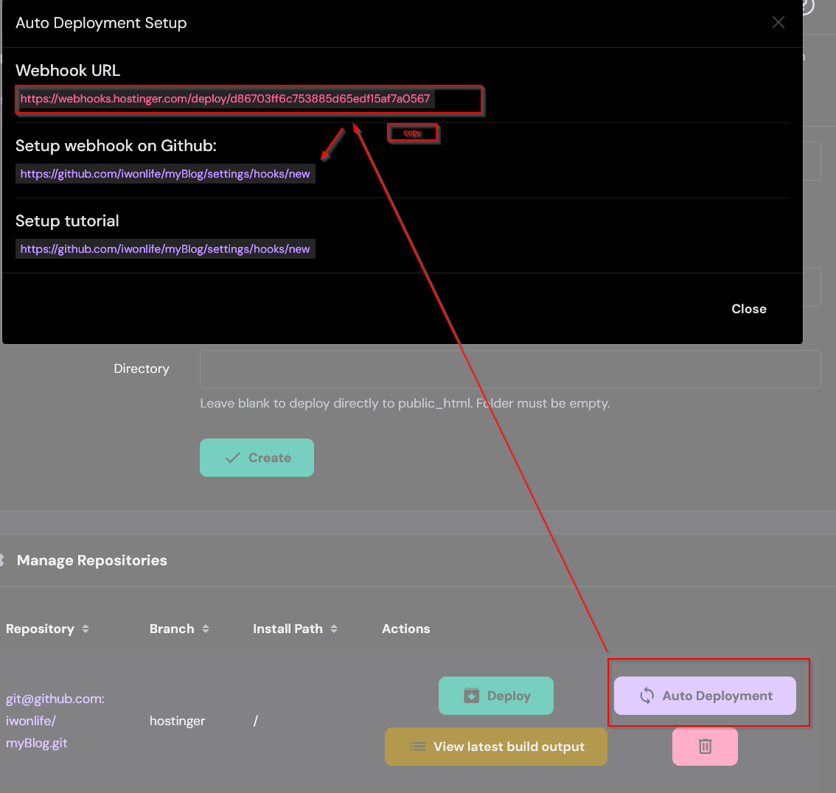The width and height of the screenshot is (836, 793).
Task: Open the git@github.com:iwonlife/myBlog.git repository link
Action: click(55, 721)
